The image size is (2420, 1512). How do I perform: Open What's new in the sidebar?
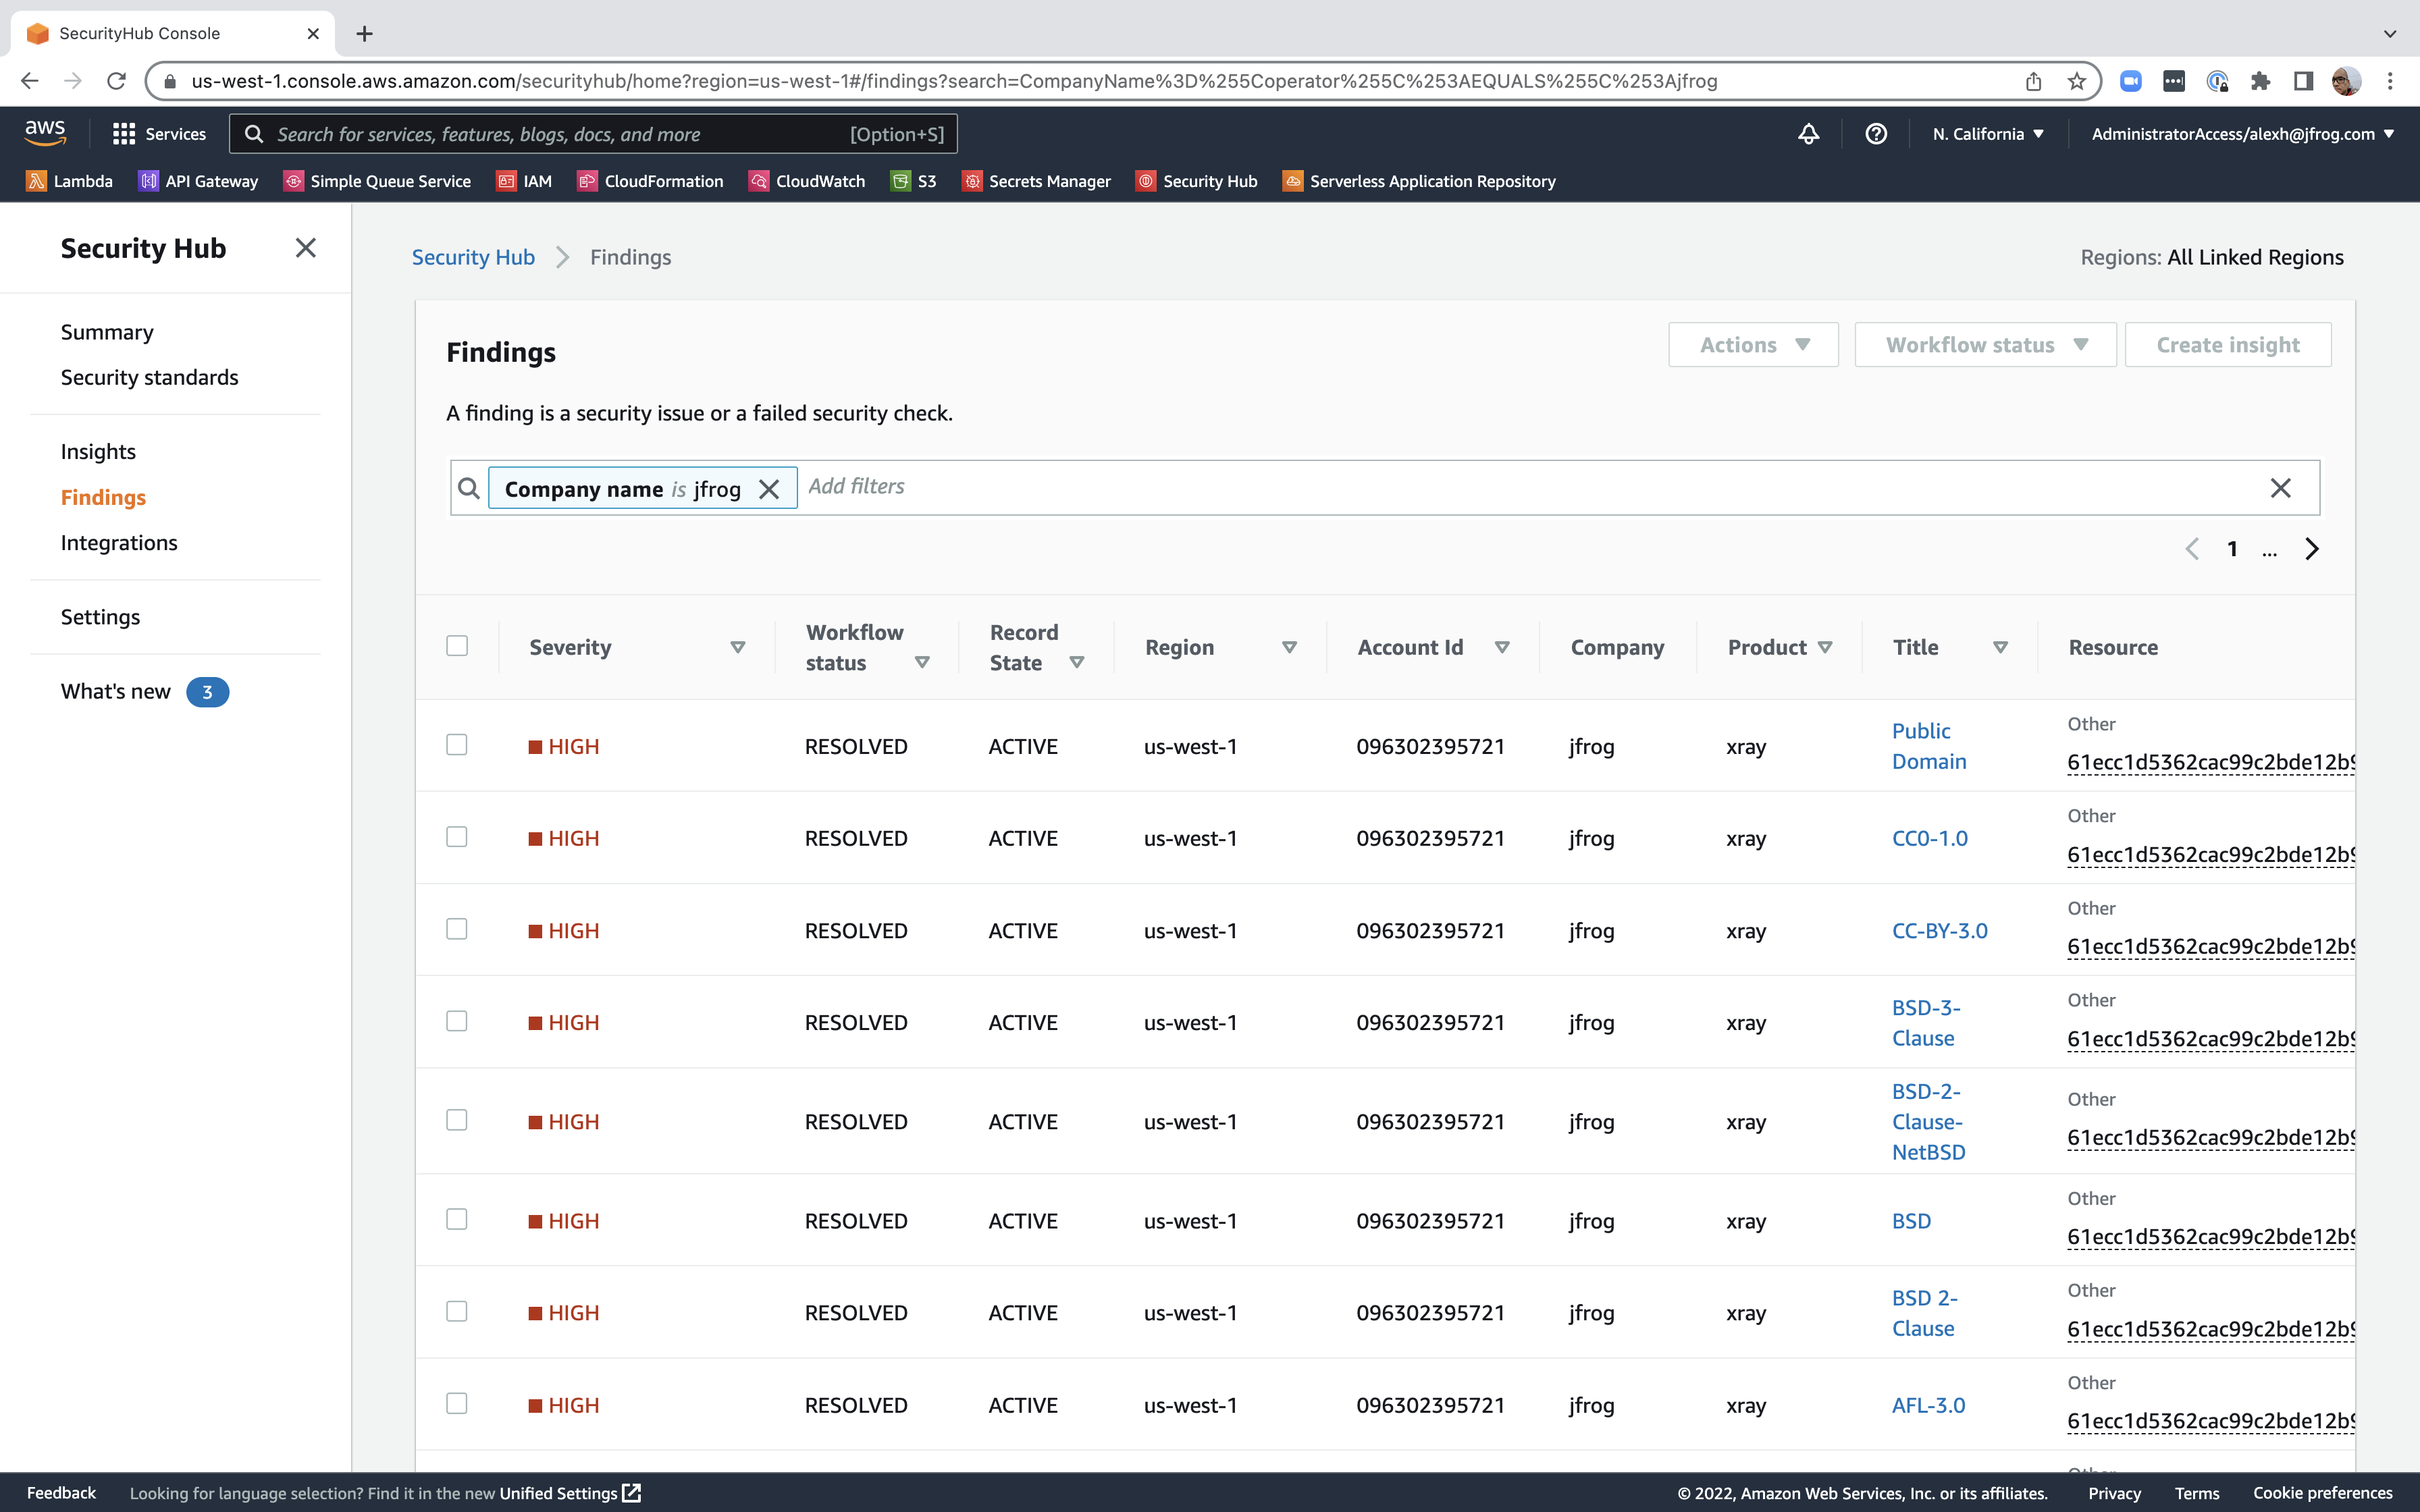(116, 691)
